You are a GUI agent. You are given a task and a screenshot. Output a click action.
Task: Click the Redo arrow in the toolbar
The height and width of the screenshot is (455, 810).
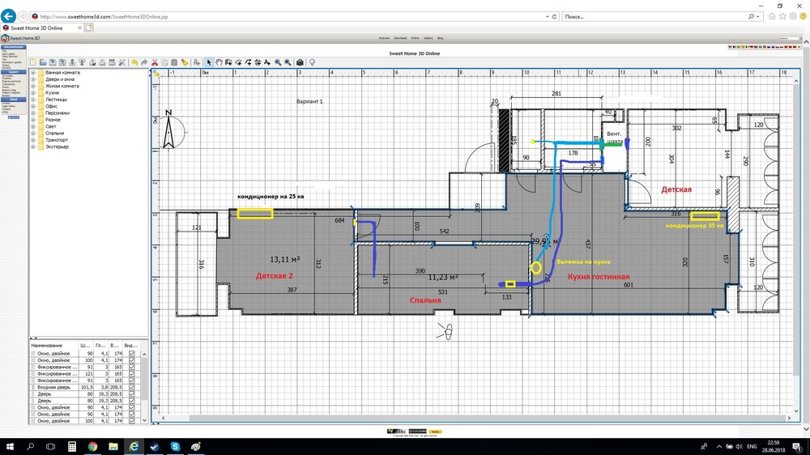(x=144, y=62)
